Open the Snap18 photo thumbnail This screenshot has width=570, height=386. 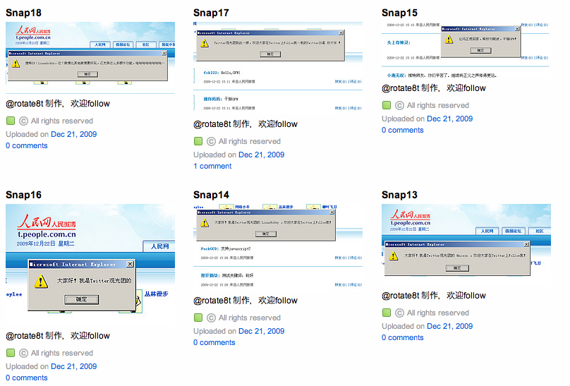90,57
